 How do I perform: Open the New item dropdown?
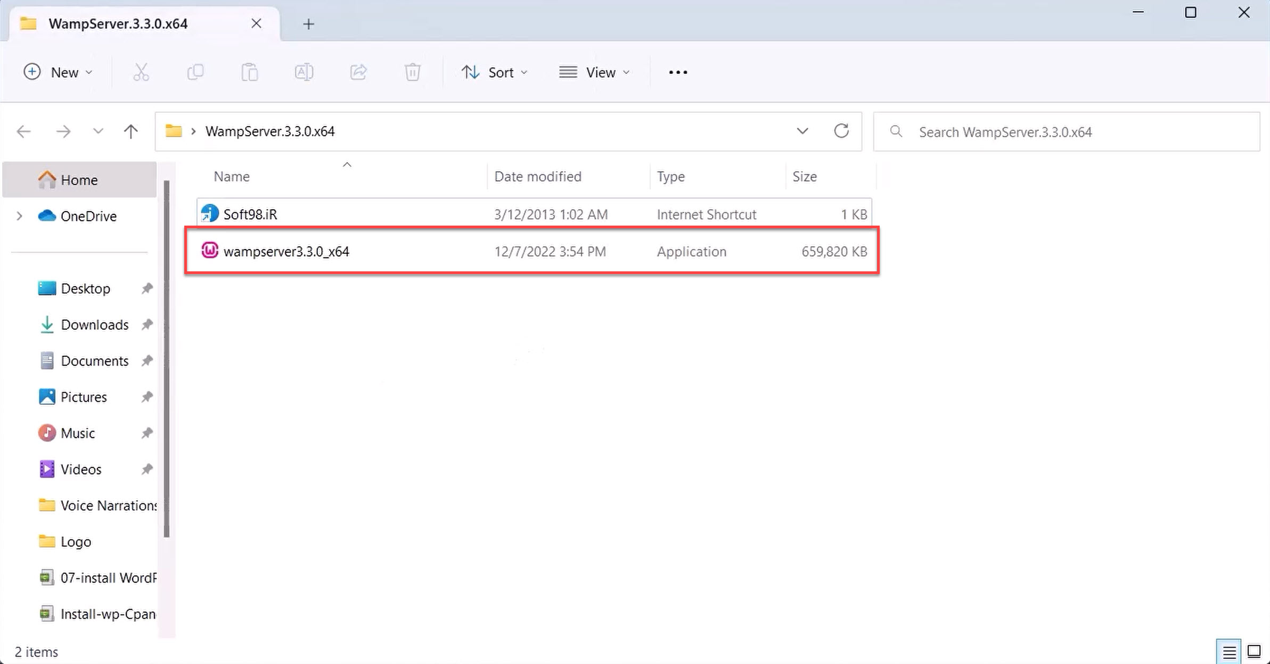[58, 72]
